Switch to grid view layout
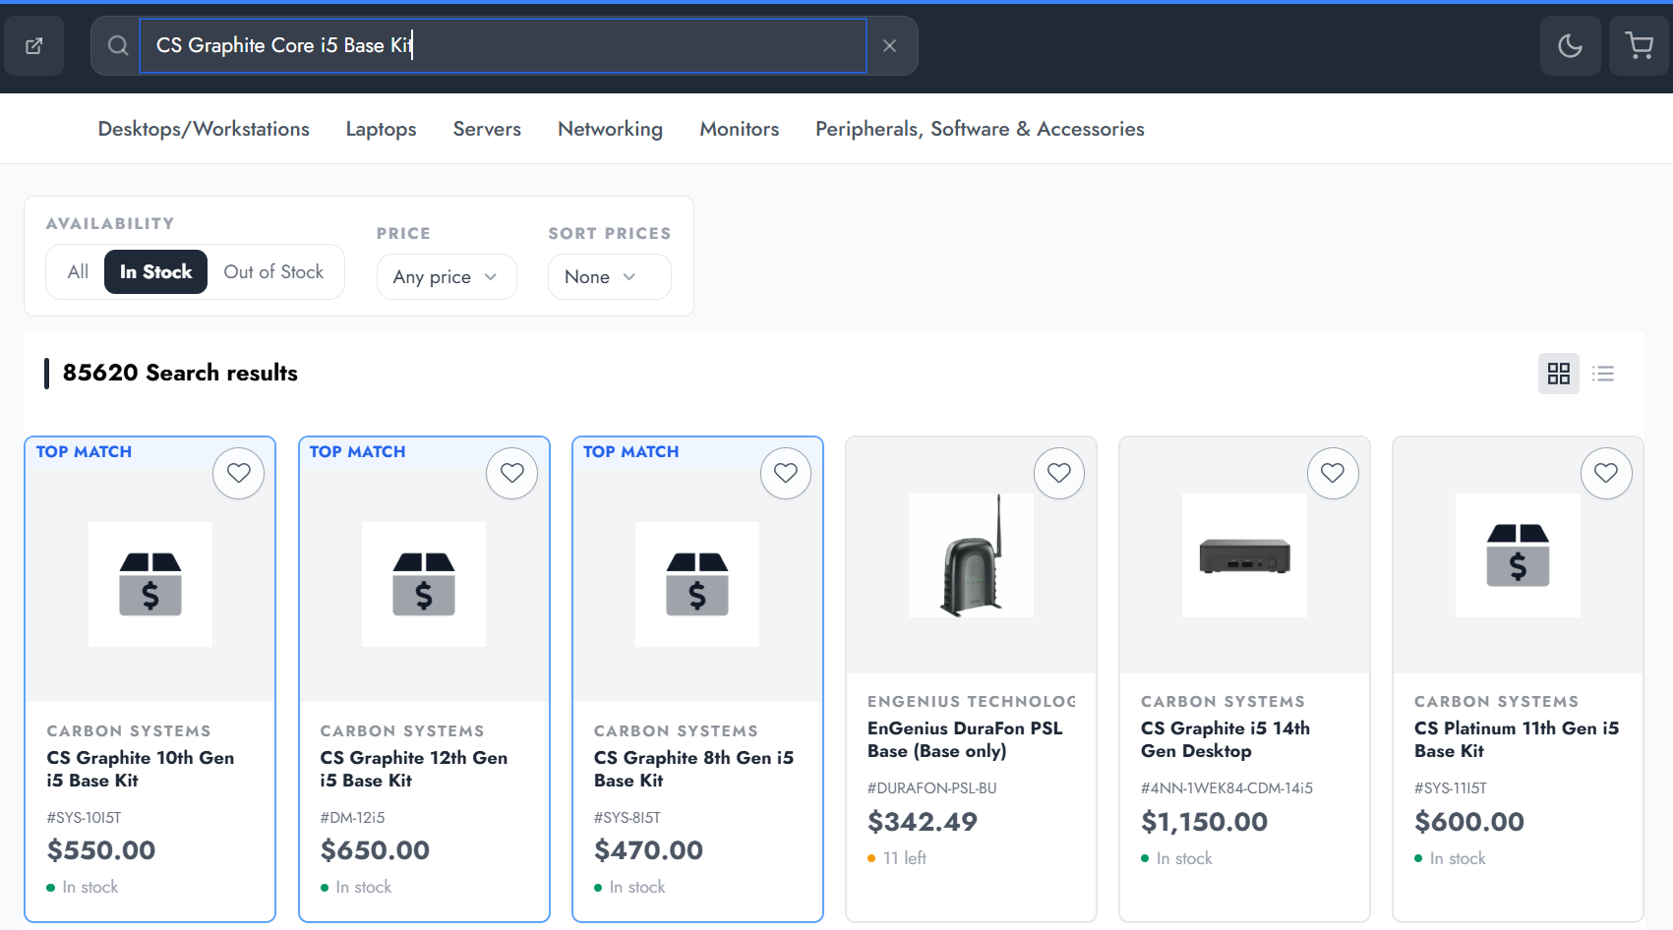The image size is (1673, 930). (x=1558, y=374)
